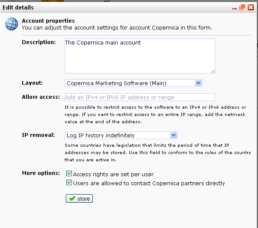
Task: Click the green checkmark on store
Action: tap(72, 198)
